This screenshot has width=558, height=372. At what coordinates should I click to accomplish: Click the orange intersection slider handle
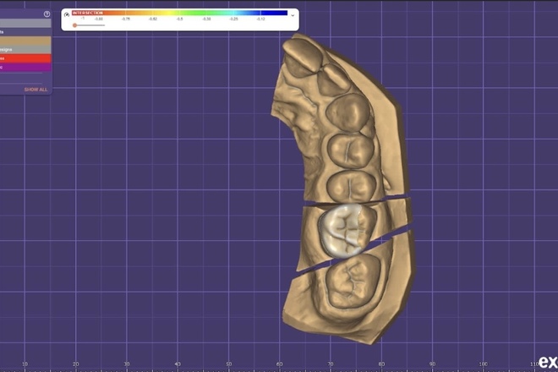tap(74, 25)
